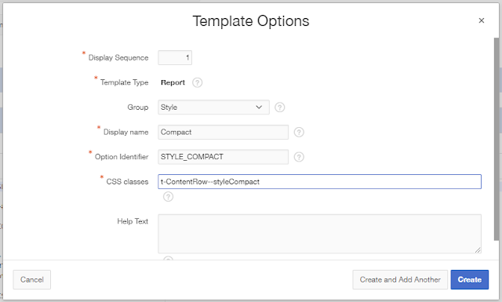The width and height of the screenshot is (502, 302).
Task: Click the CSS classes label
Action: tap(127, 181)
